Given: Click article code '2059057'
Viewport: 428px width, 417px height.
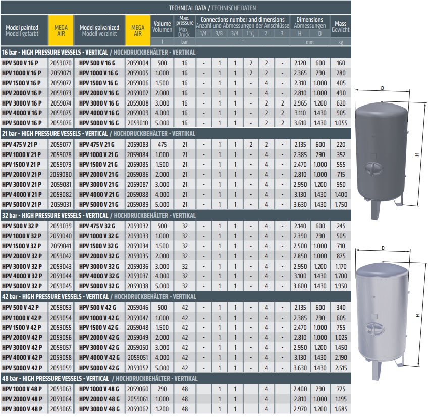Looking at the screenshot, I should click(61, 348).
